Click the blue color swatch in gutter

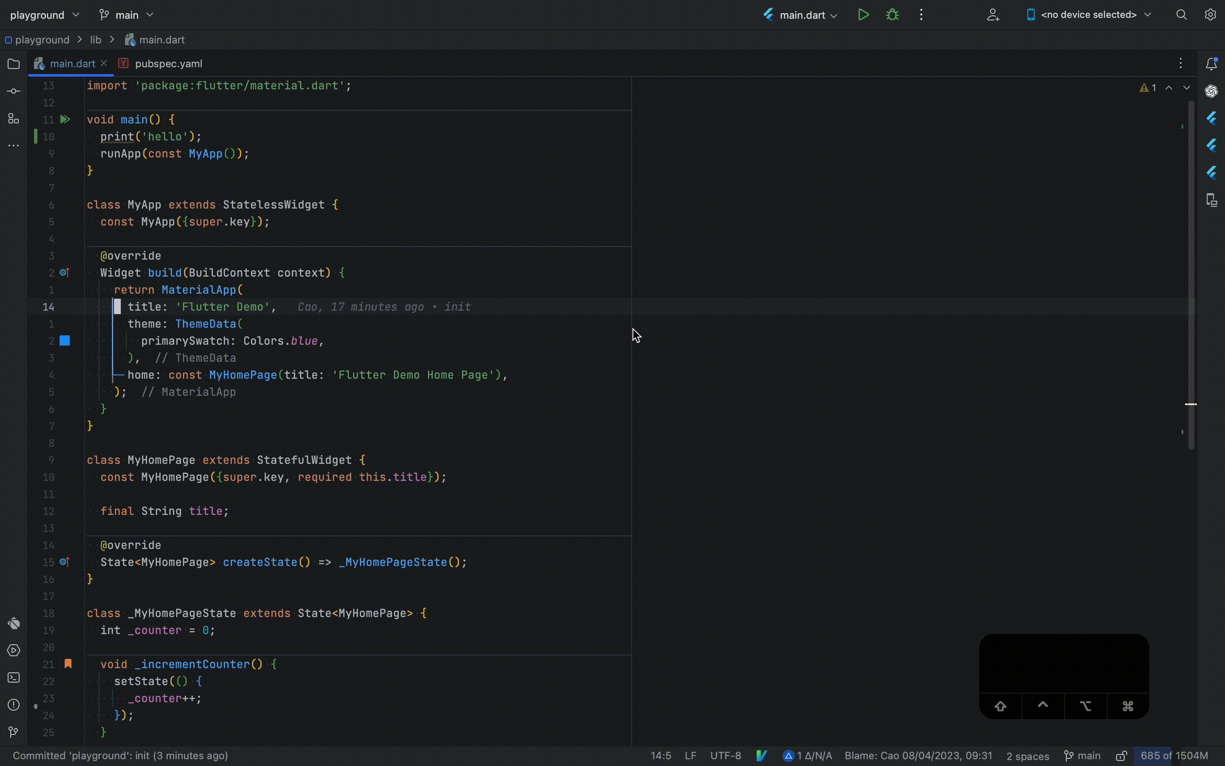(65, 340)
